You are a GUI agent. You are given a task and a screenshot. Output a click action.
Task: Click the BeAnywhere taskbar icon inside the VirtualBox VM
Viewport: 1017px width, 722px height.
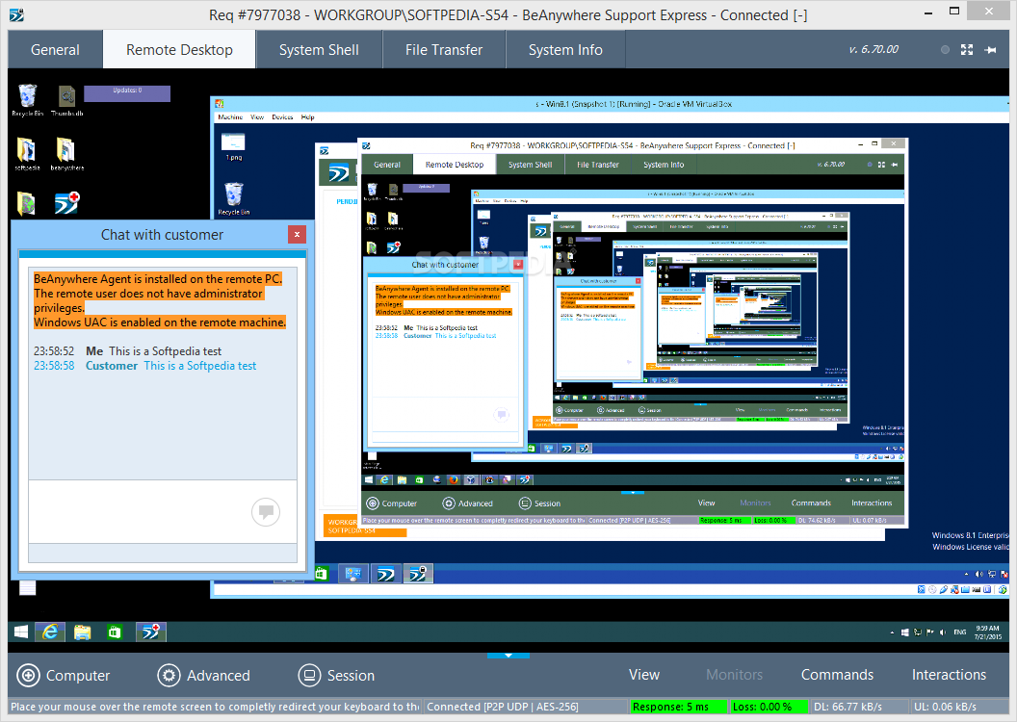pos(386,574)
